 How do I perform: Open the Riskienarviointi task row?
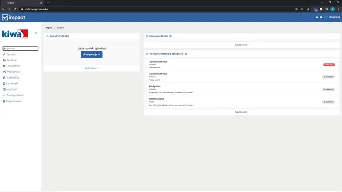[x=242, y=102]
